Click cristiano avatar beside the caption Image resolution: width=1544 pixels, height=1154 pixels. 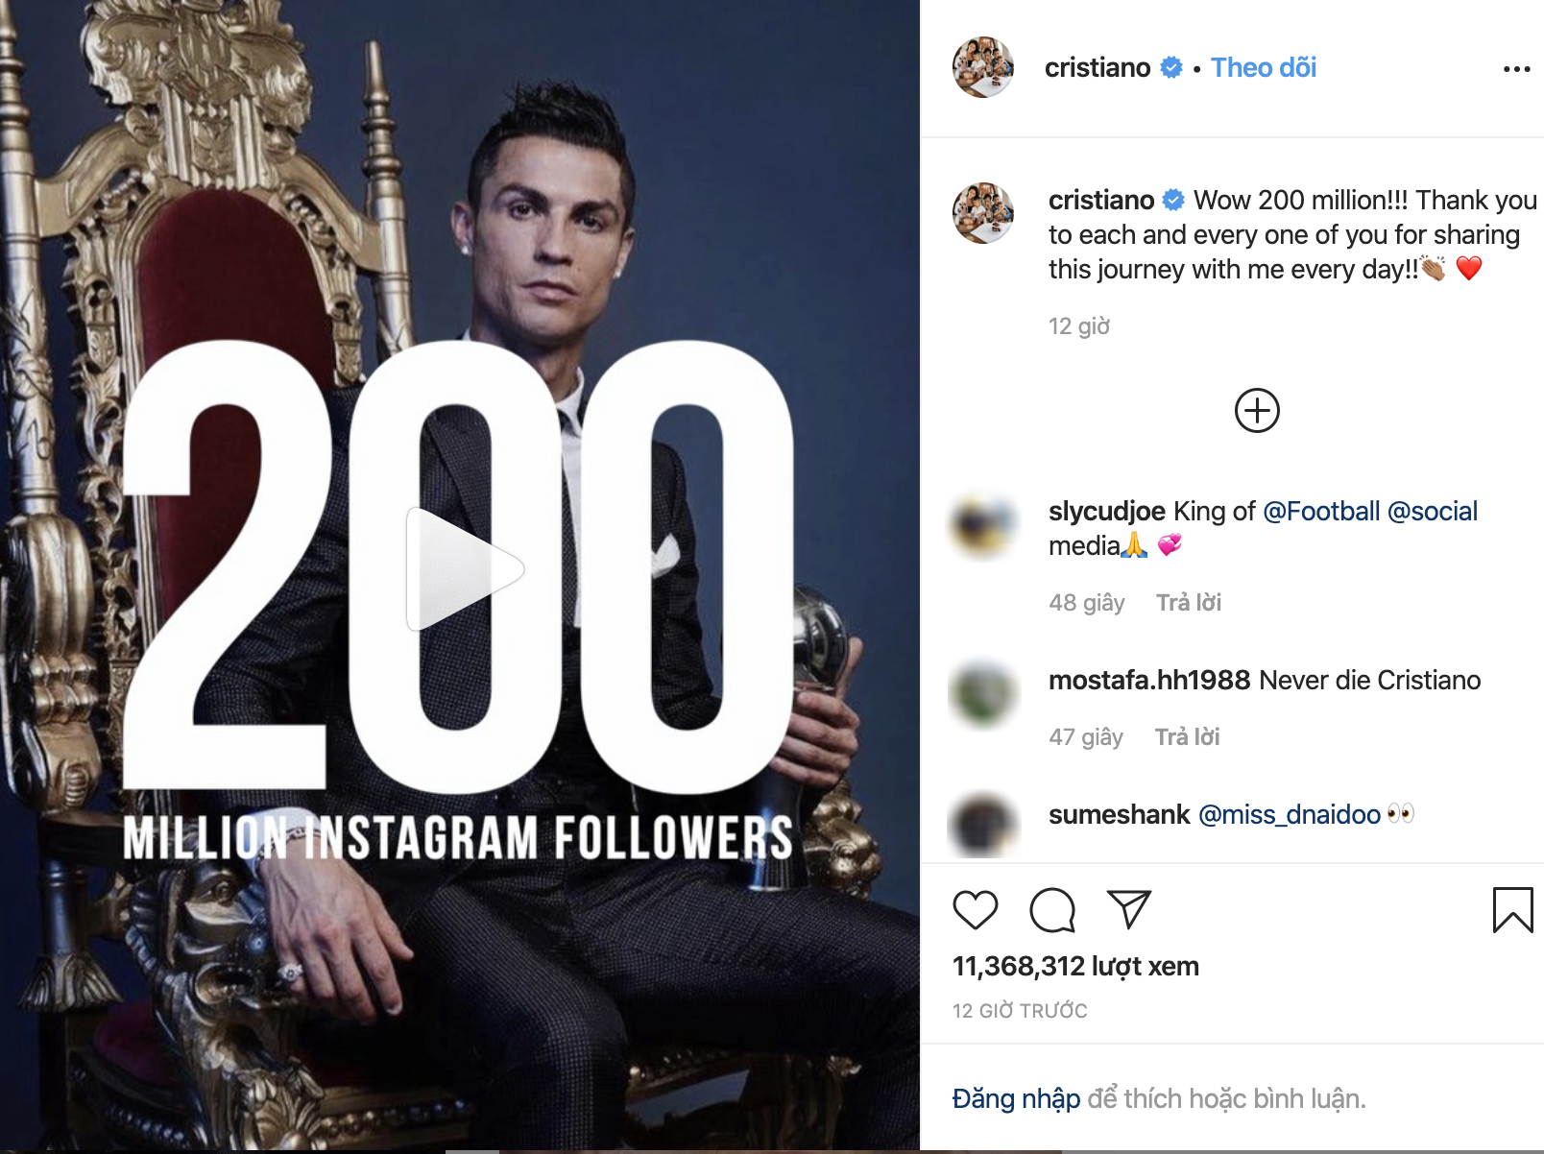[x=982, y=213]
